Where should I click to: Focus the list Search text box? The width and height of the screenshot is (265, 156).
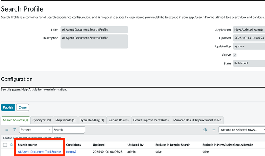click(x=68, y=130)
